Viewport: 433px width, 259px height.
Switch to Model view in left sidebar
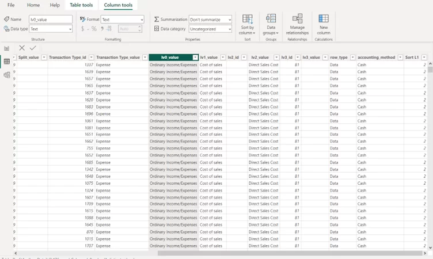pyautogui.click(x=7, y=75)
